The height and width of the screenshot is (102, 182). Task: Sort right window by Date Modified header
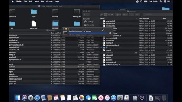(144, 18)
